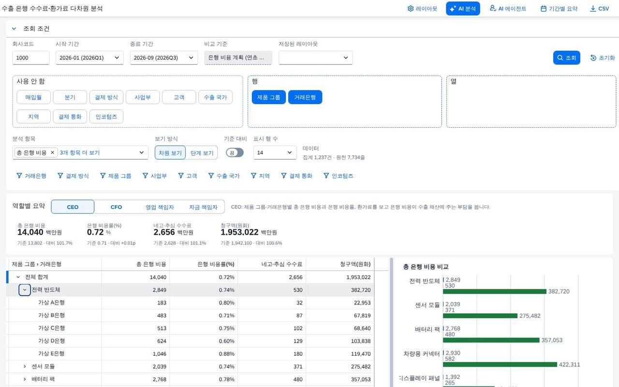Open the 레이아웃 settings gear icon
The image size is (619, 387).
[411, 9]
